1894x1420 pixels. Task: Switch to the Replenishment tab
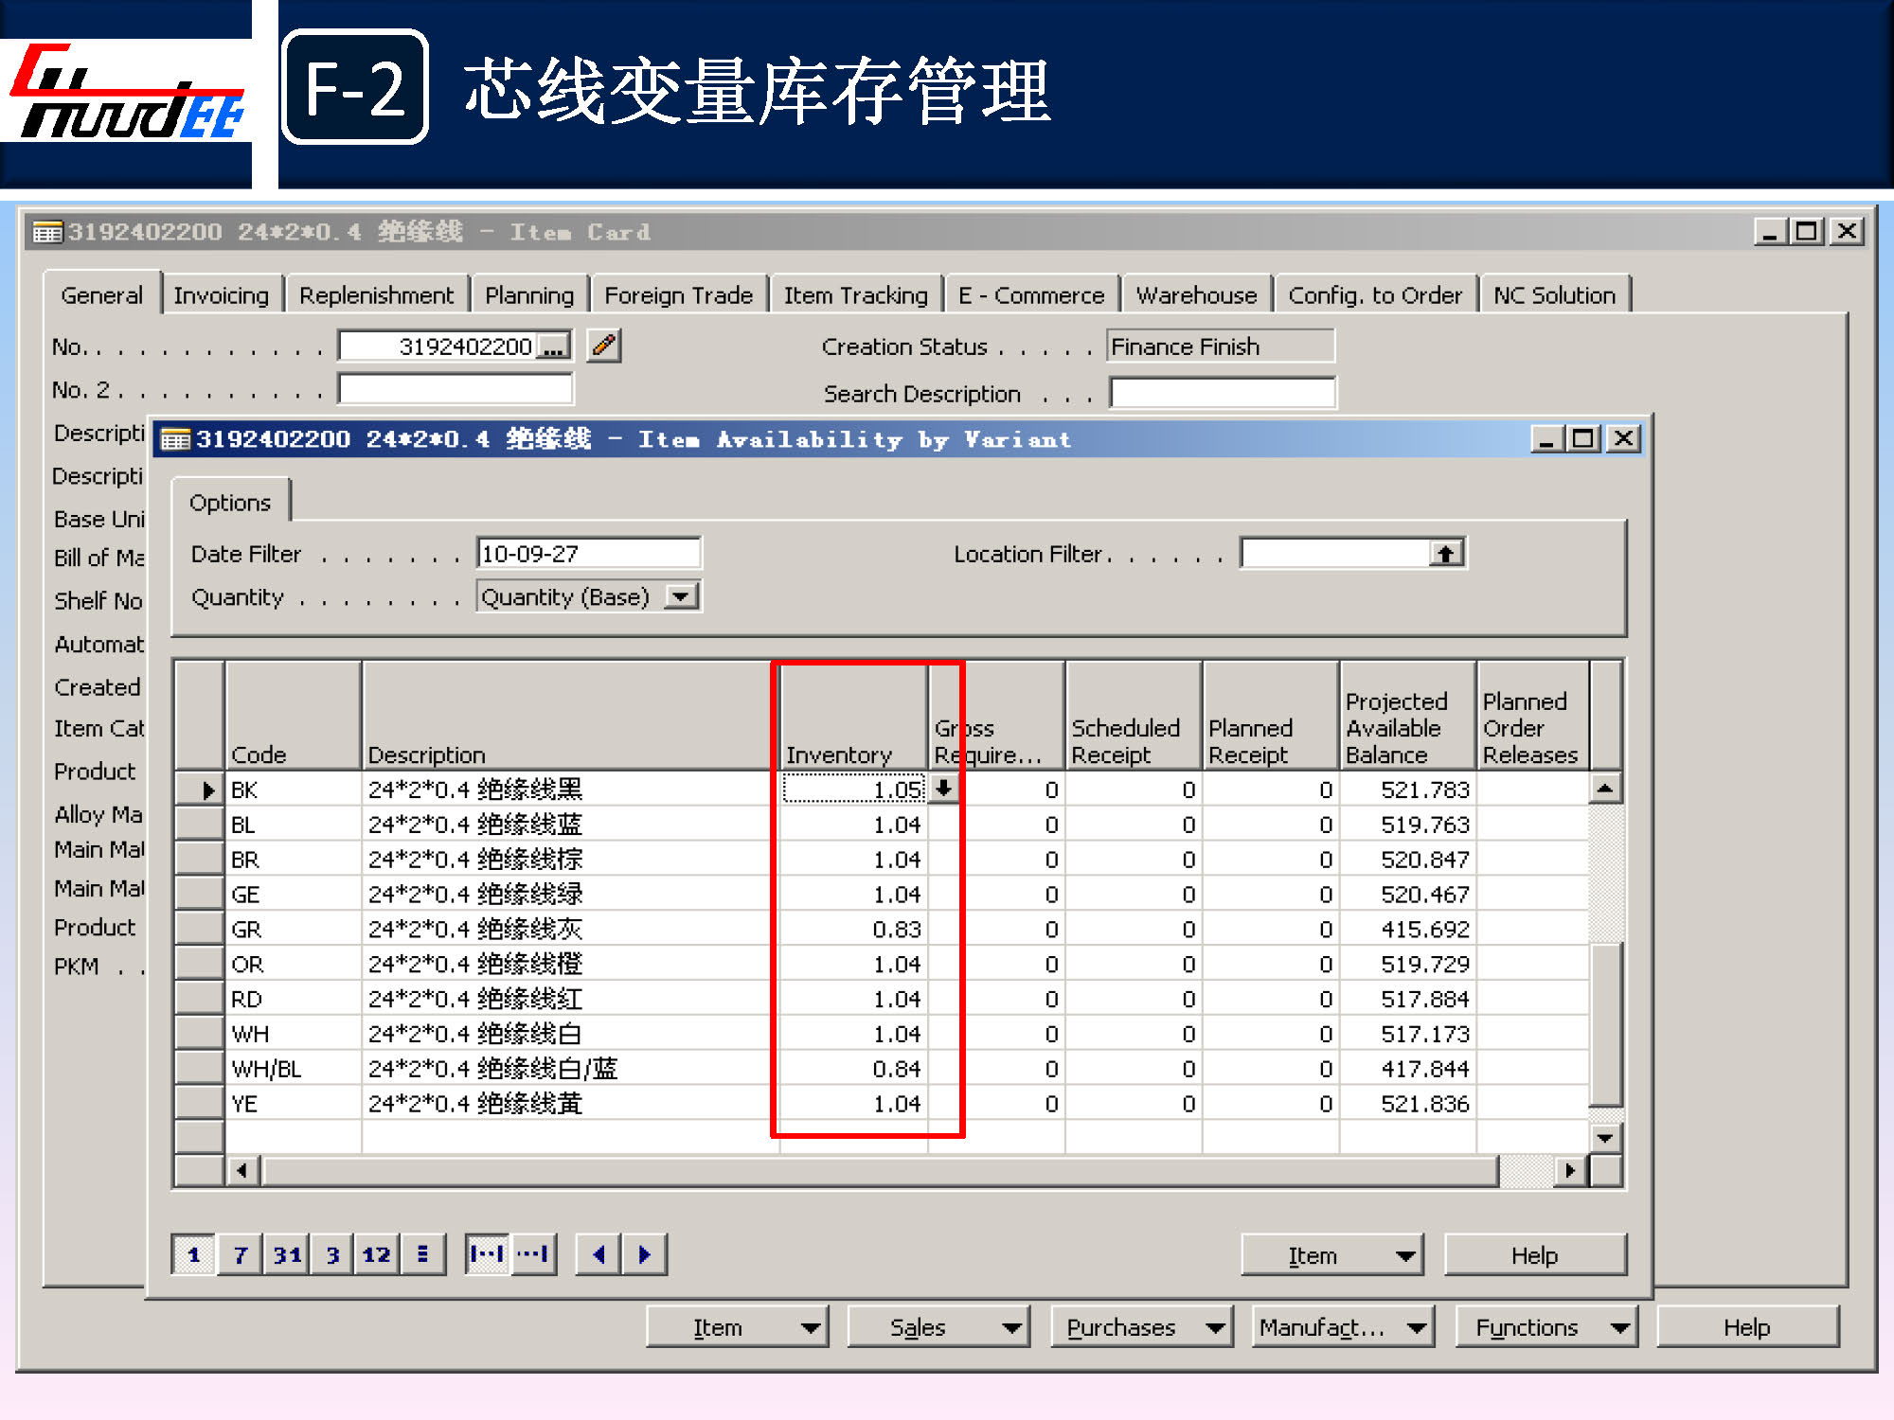click(x=376, y=295)
